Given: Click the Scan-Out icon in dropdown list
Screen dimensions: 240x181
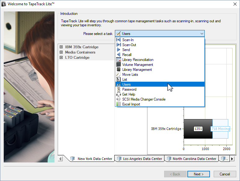Looking at the screenshot, I should point(119,45).
